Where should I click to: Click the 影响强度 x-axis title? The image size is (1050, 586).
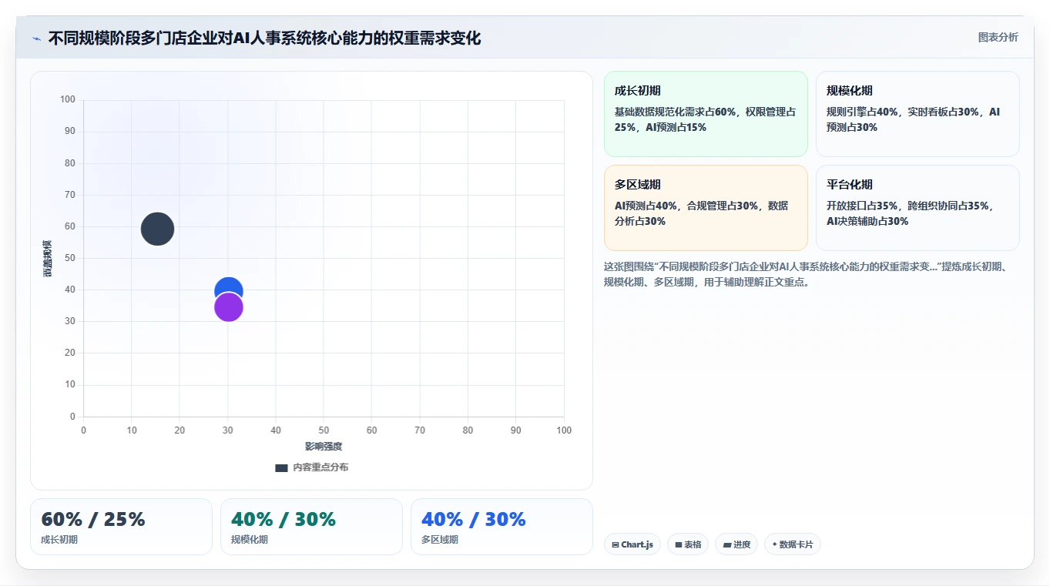324,447
